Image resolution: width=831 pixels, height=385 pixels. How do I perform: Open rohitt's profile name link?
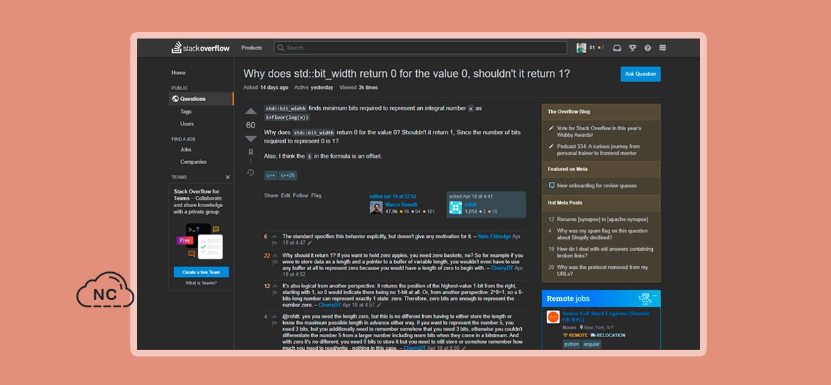tap(471, 204)
